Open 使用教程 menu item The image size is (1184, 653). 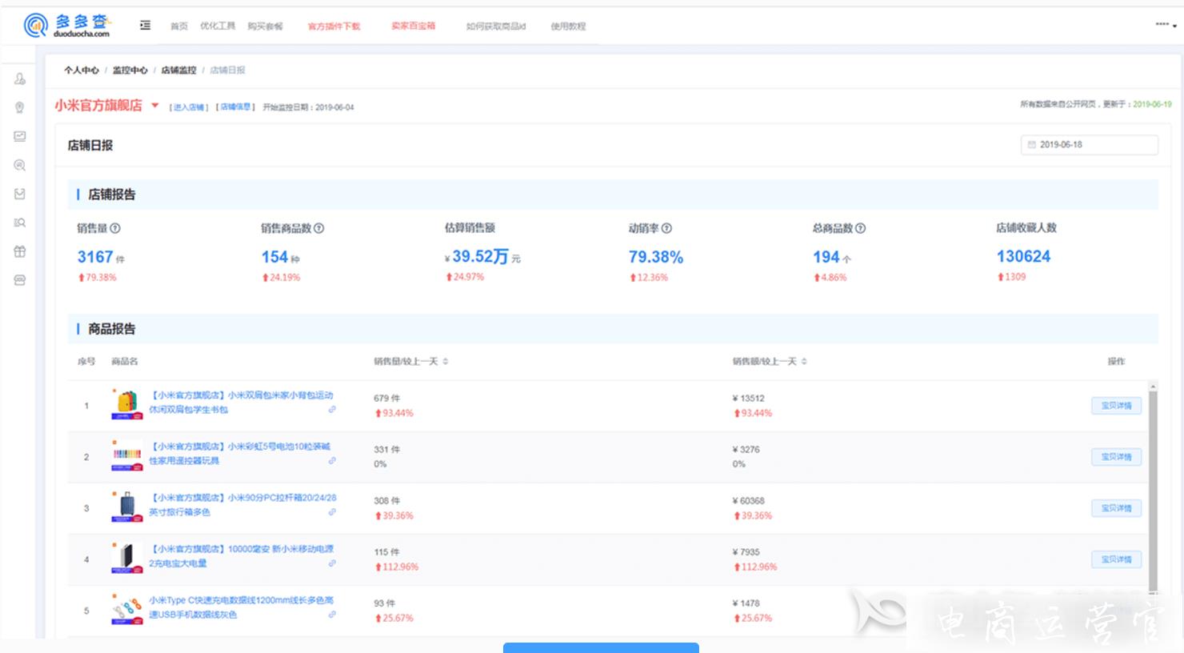pos(568,26)
